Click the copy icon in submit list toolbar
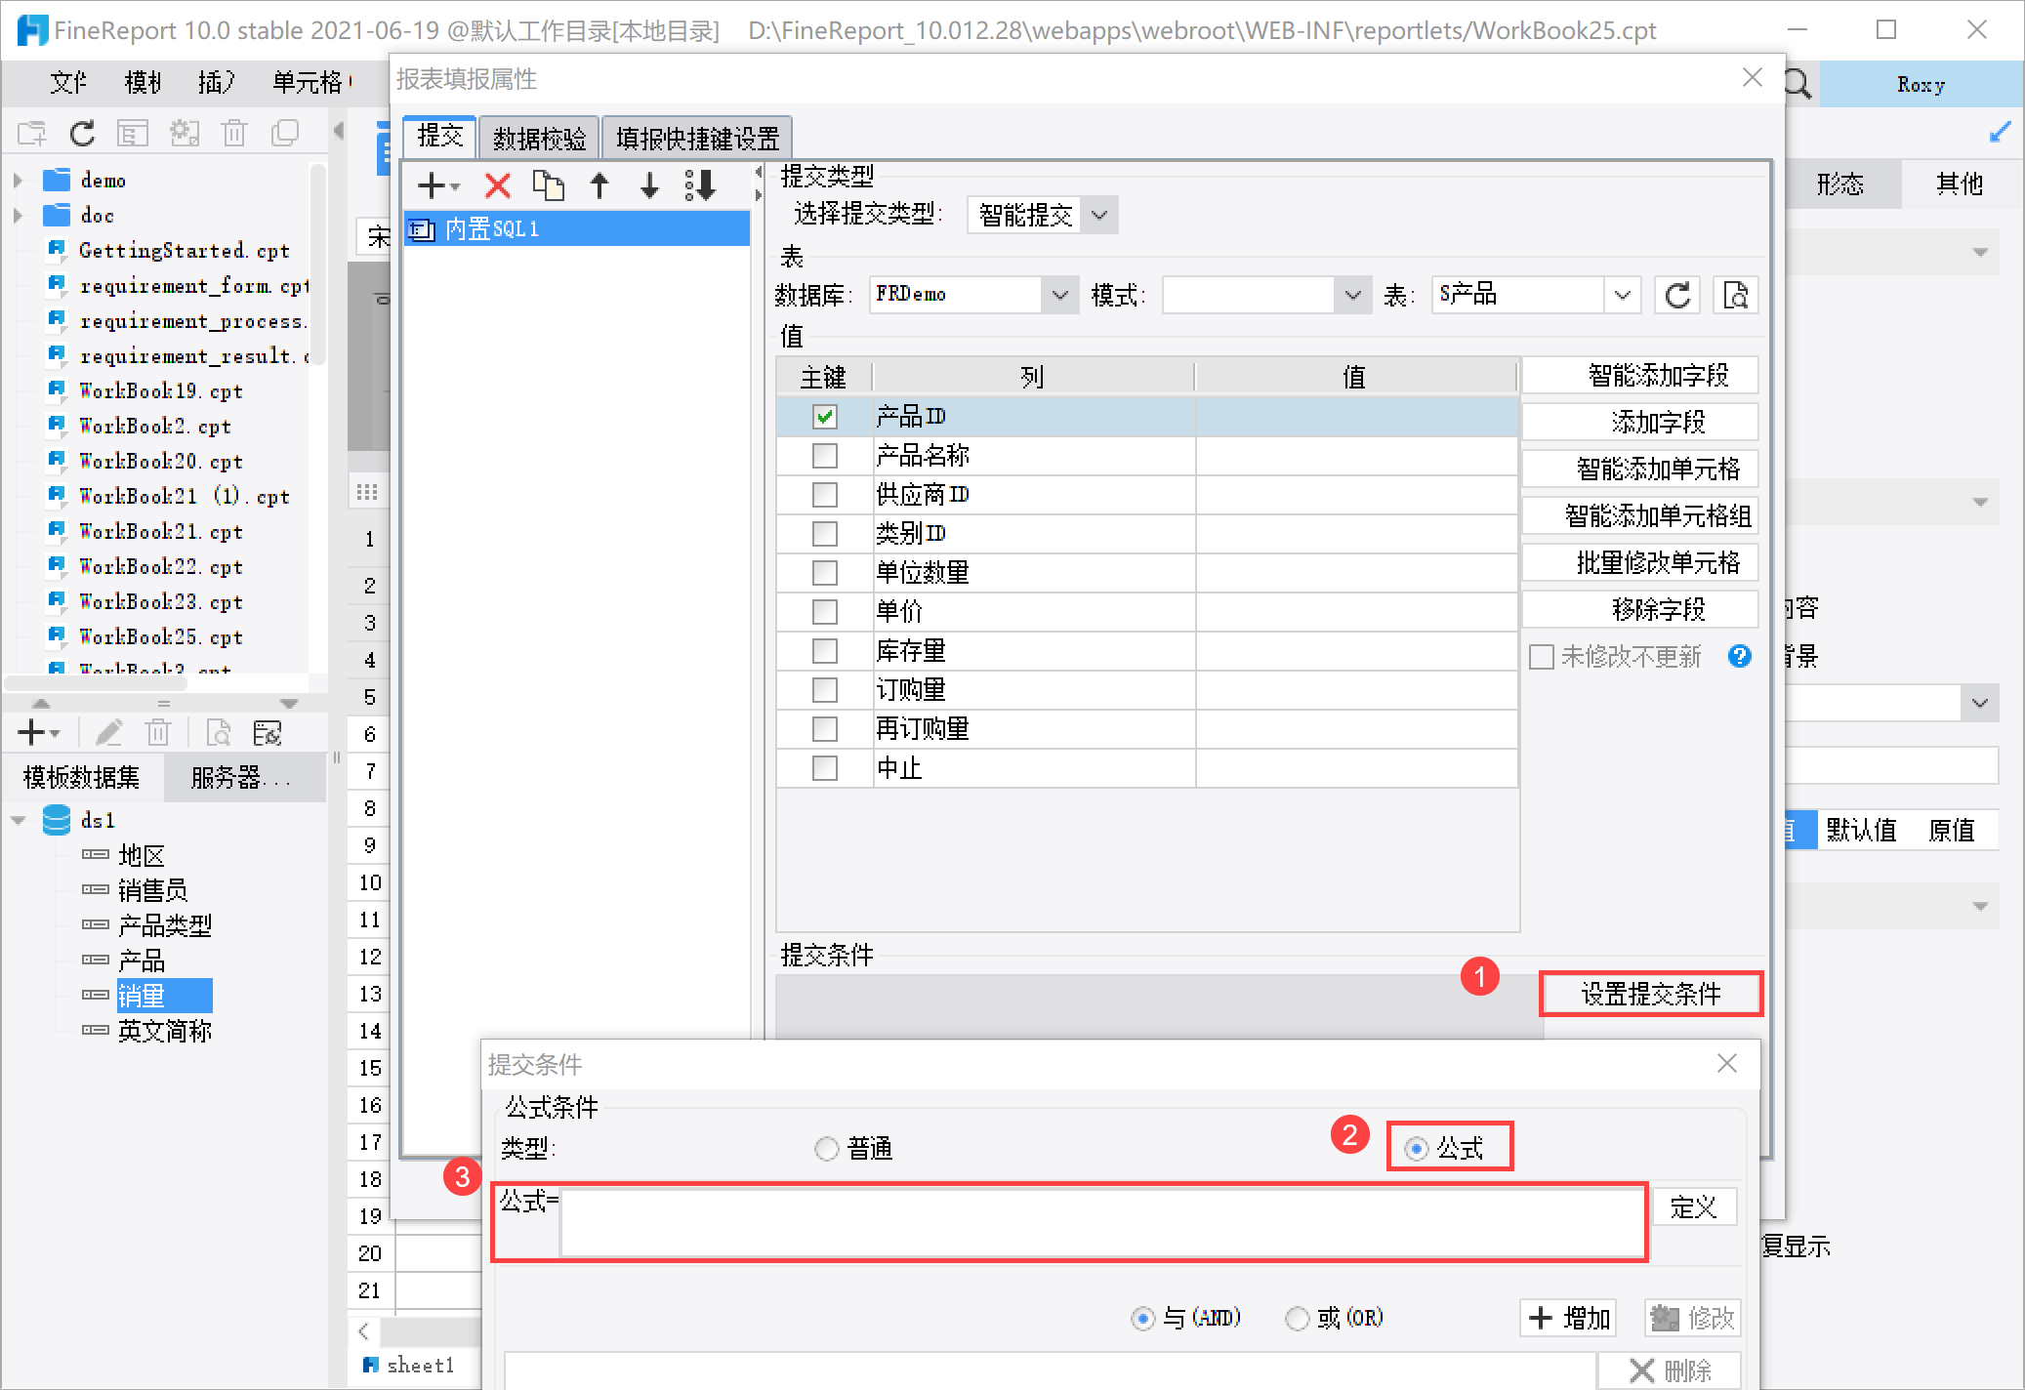This screenshot has height=1390, width=2025. click(x=548, y=184)
